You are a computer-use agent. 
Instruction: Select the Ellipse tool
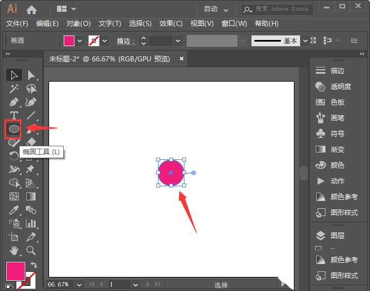(x=14, y=129)
